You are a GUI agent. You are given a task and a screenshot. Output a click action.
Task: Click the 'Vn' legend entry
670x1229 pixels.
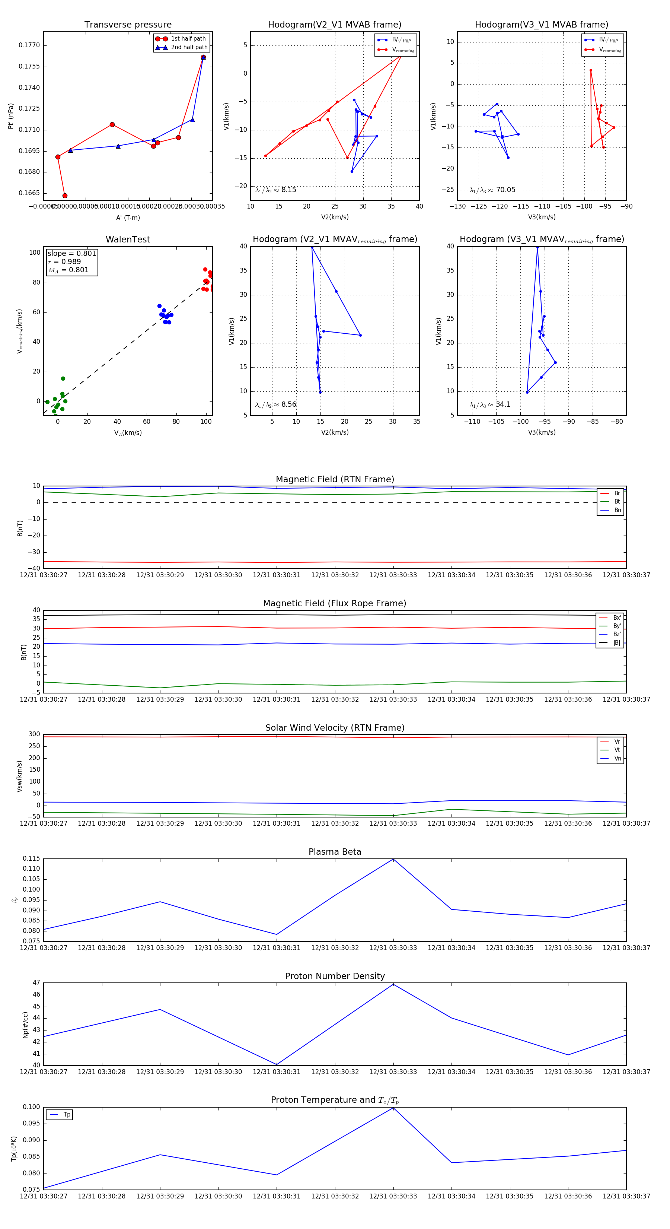pos(610,758)
